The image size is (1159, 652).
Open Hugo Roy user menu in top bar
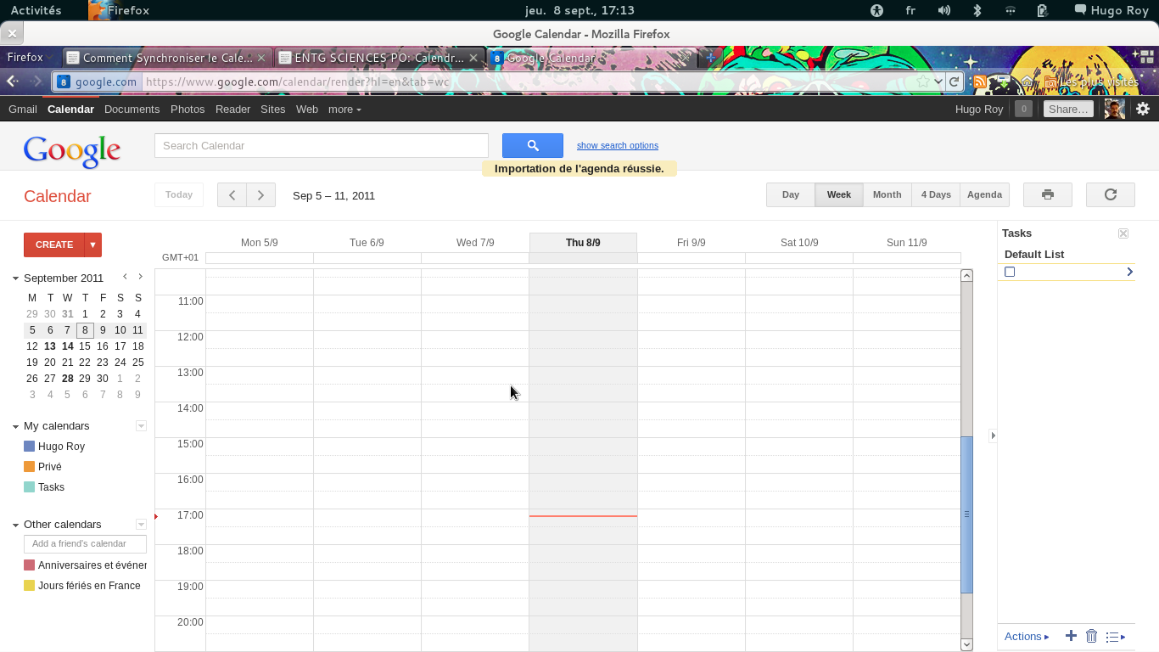tap(1111, 10)
